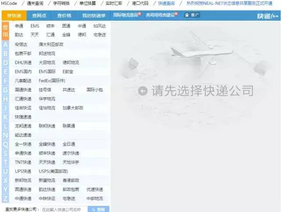The image size is (281, 212).
Task: Open 养鸡场鸡舍建设 link in blue bar
Action: click(160, 15)
